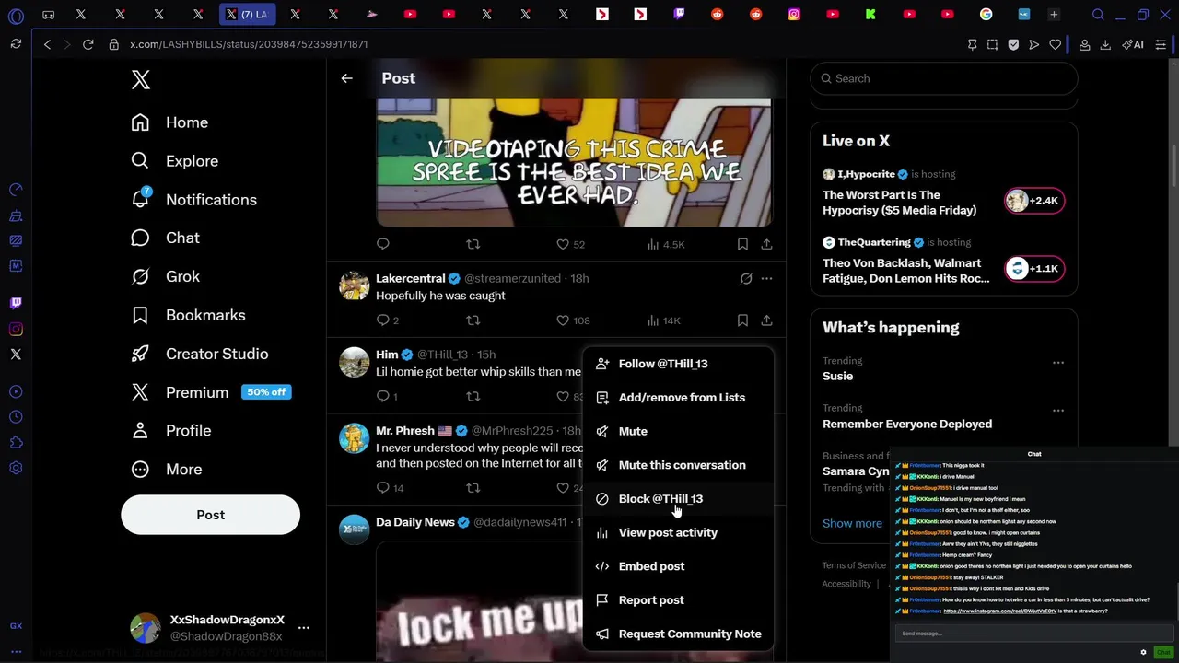Join I,Hypocrite live space +2.4K
Screen dimensions: 1179x663
coord(1034,201)
